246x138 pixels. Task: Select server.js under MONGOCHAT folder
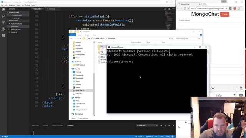tap(14, 32)
